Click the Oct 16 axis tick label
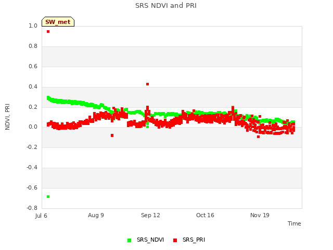Image resolution: width=333 pixels, height=250 pixels. [x=205, y=215]
